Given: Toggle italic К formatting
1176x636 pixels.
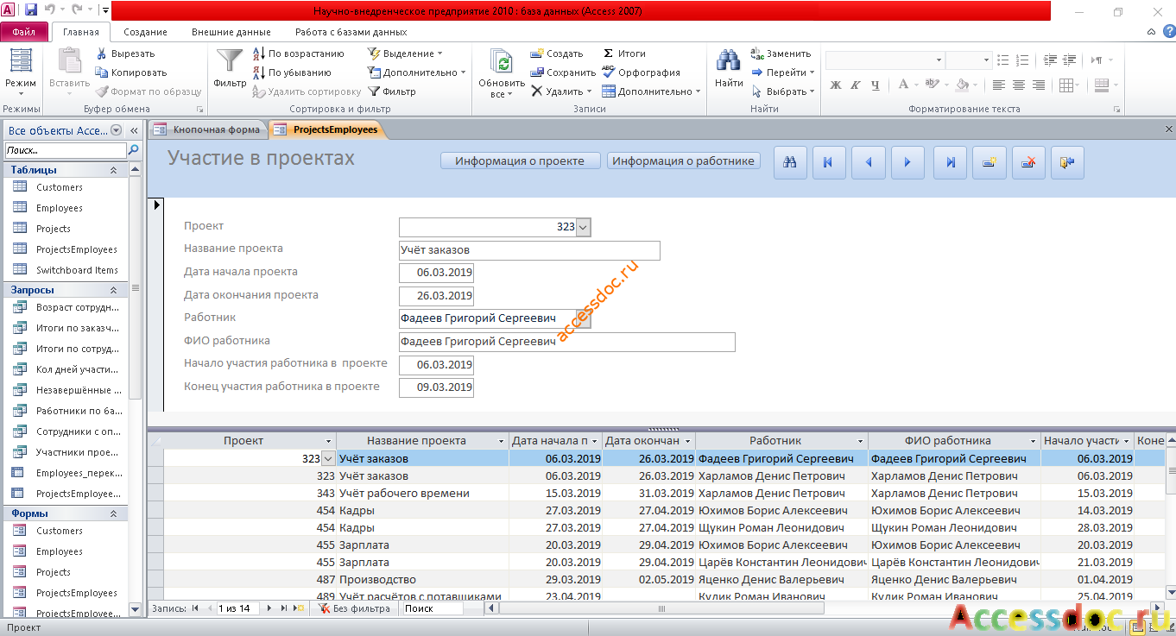Looking at the screenshot, I should click(x=856, y=85).
